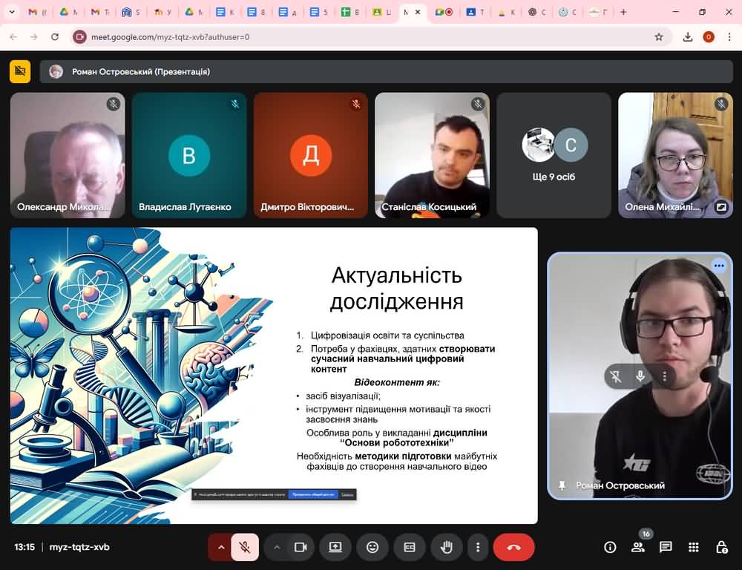Unmute microphone in bottom call controls
The width and height of the screenshot is (742, 570).
click(244, 547)
